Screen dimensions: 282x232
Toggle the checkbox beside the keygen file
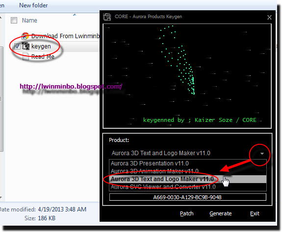click(x=17, y=46)
